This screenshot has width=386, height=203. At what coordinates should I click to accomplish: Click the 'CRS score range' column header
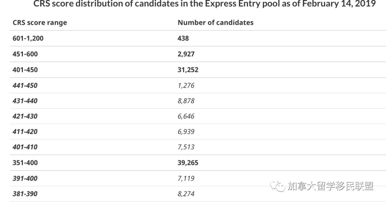tap(40, 23)
